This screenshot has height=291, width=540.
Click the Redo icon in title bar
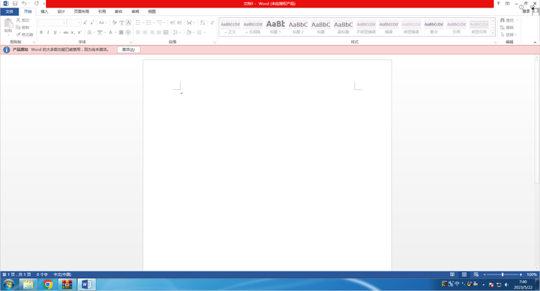(x=37, y=4)
